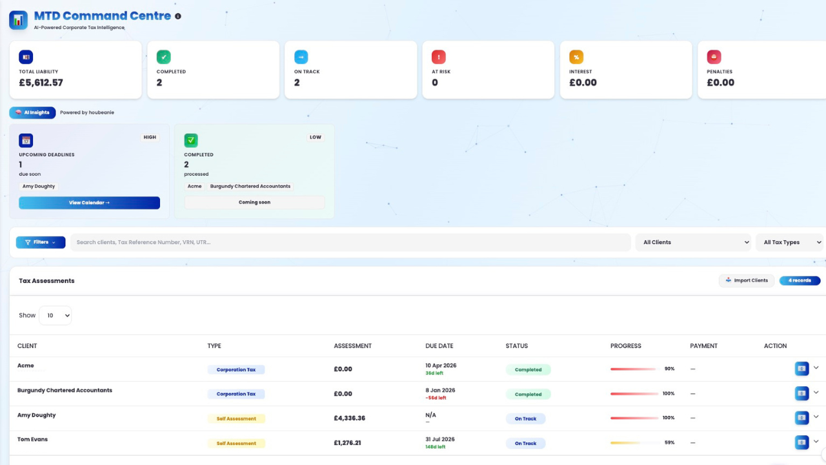Image resolution: width=826 pixels, height=465 pixels.
Task: Click the orange Interest percent icon
Action: click(576, 57)
